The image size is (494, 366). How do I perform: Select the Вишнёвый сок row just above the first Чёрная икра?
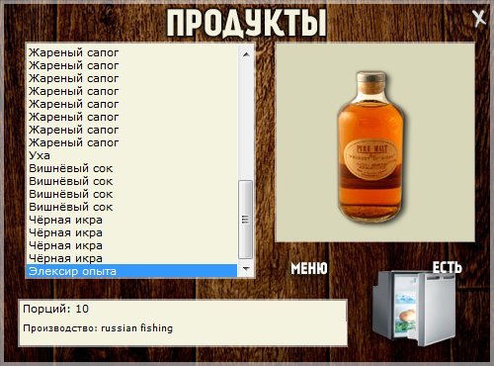pos(131,207)
